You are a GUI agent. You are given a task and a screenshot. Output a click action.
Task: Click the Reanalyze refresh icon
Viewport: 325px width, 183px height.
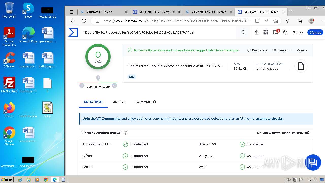click(x=249, y=50)
